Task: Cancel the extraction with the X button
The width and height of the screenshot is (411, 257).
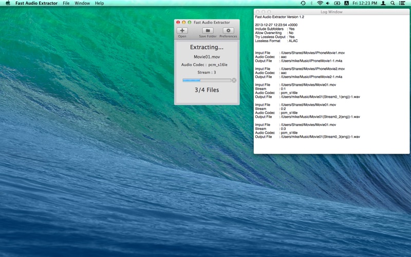Action: click(x=234, y=80)
